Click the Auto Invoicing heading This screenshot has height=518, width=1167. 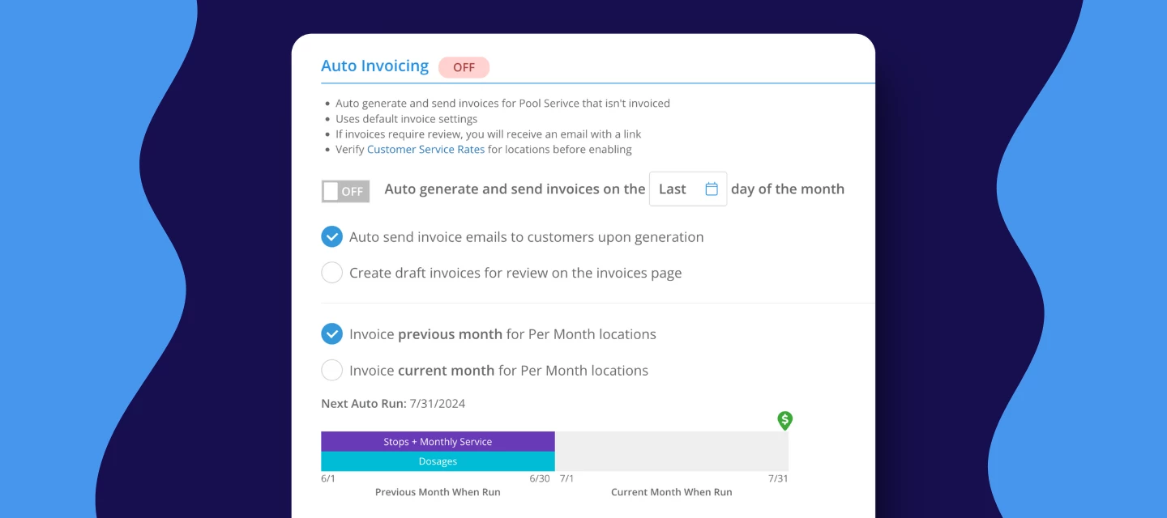[374, 66]
